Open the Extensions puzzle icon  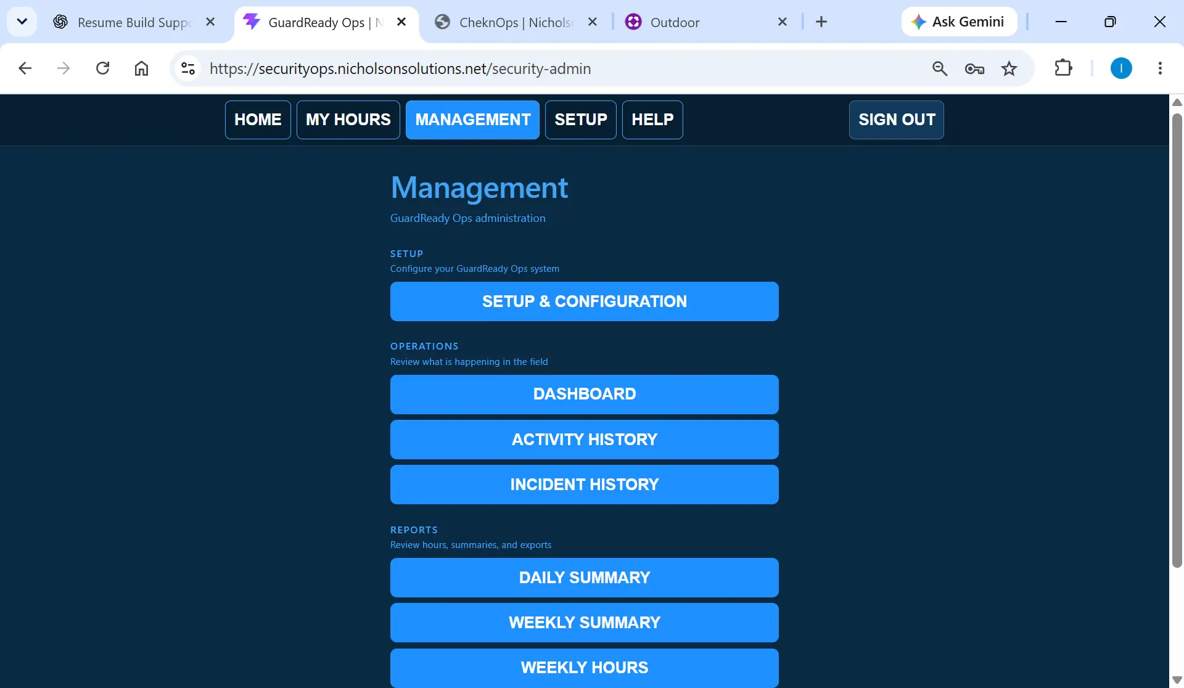[x=1064, y=68]
